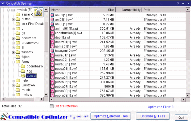Expand the flashmx folder node
The height and width of the screenshot is (123, 191).
13,52
